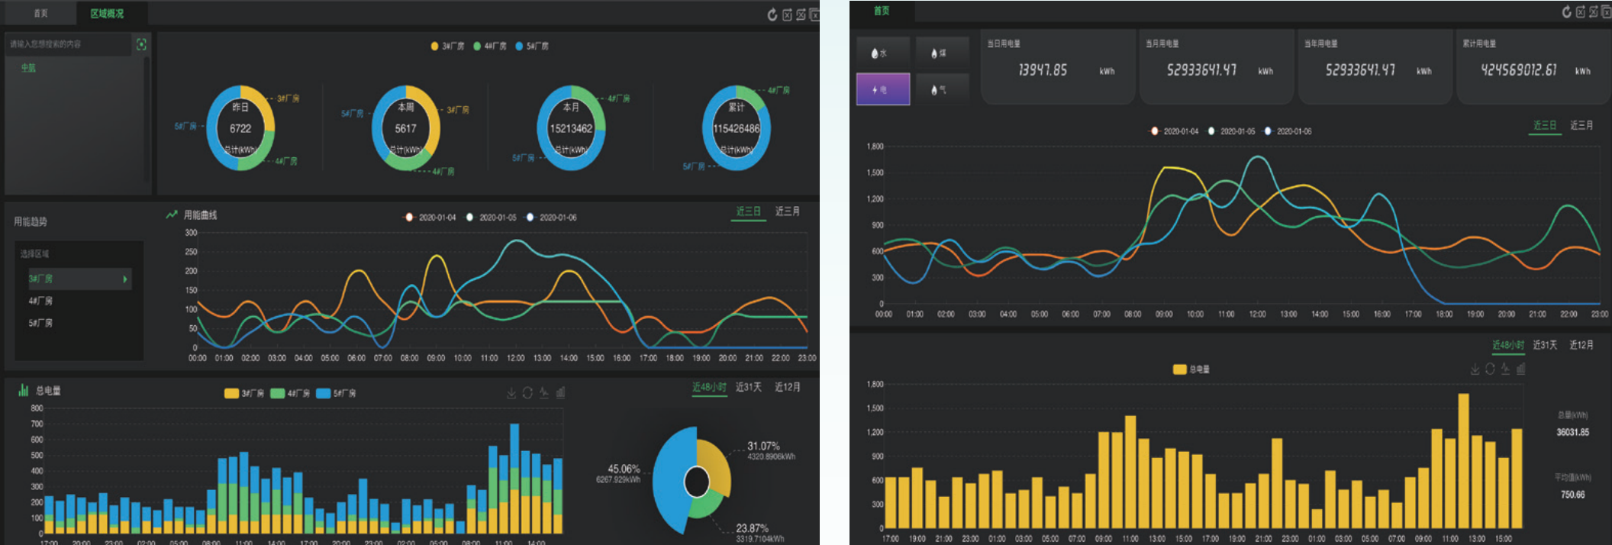Expand the 中航 tree node
The height and width of the screenshot is (545, 1612).
click(x=28, y=68)
